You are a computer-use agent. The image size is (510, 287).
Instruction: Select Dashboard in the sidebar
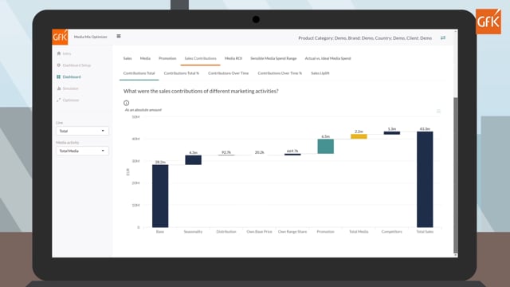pos(69,77)
